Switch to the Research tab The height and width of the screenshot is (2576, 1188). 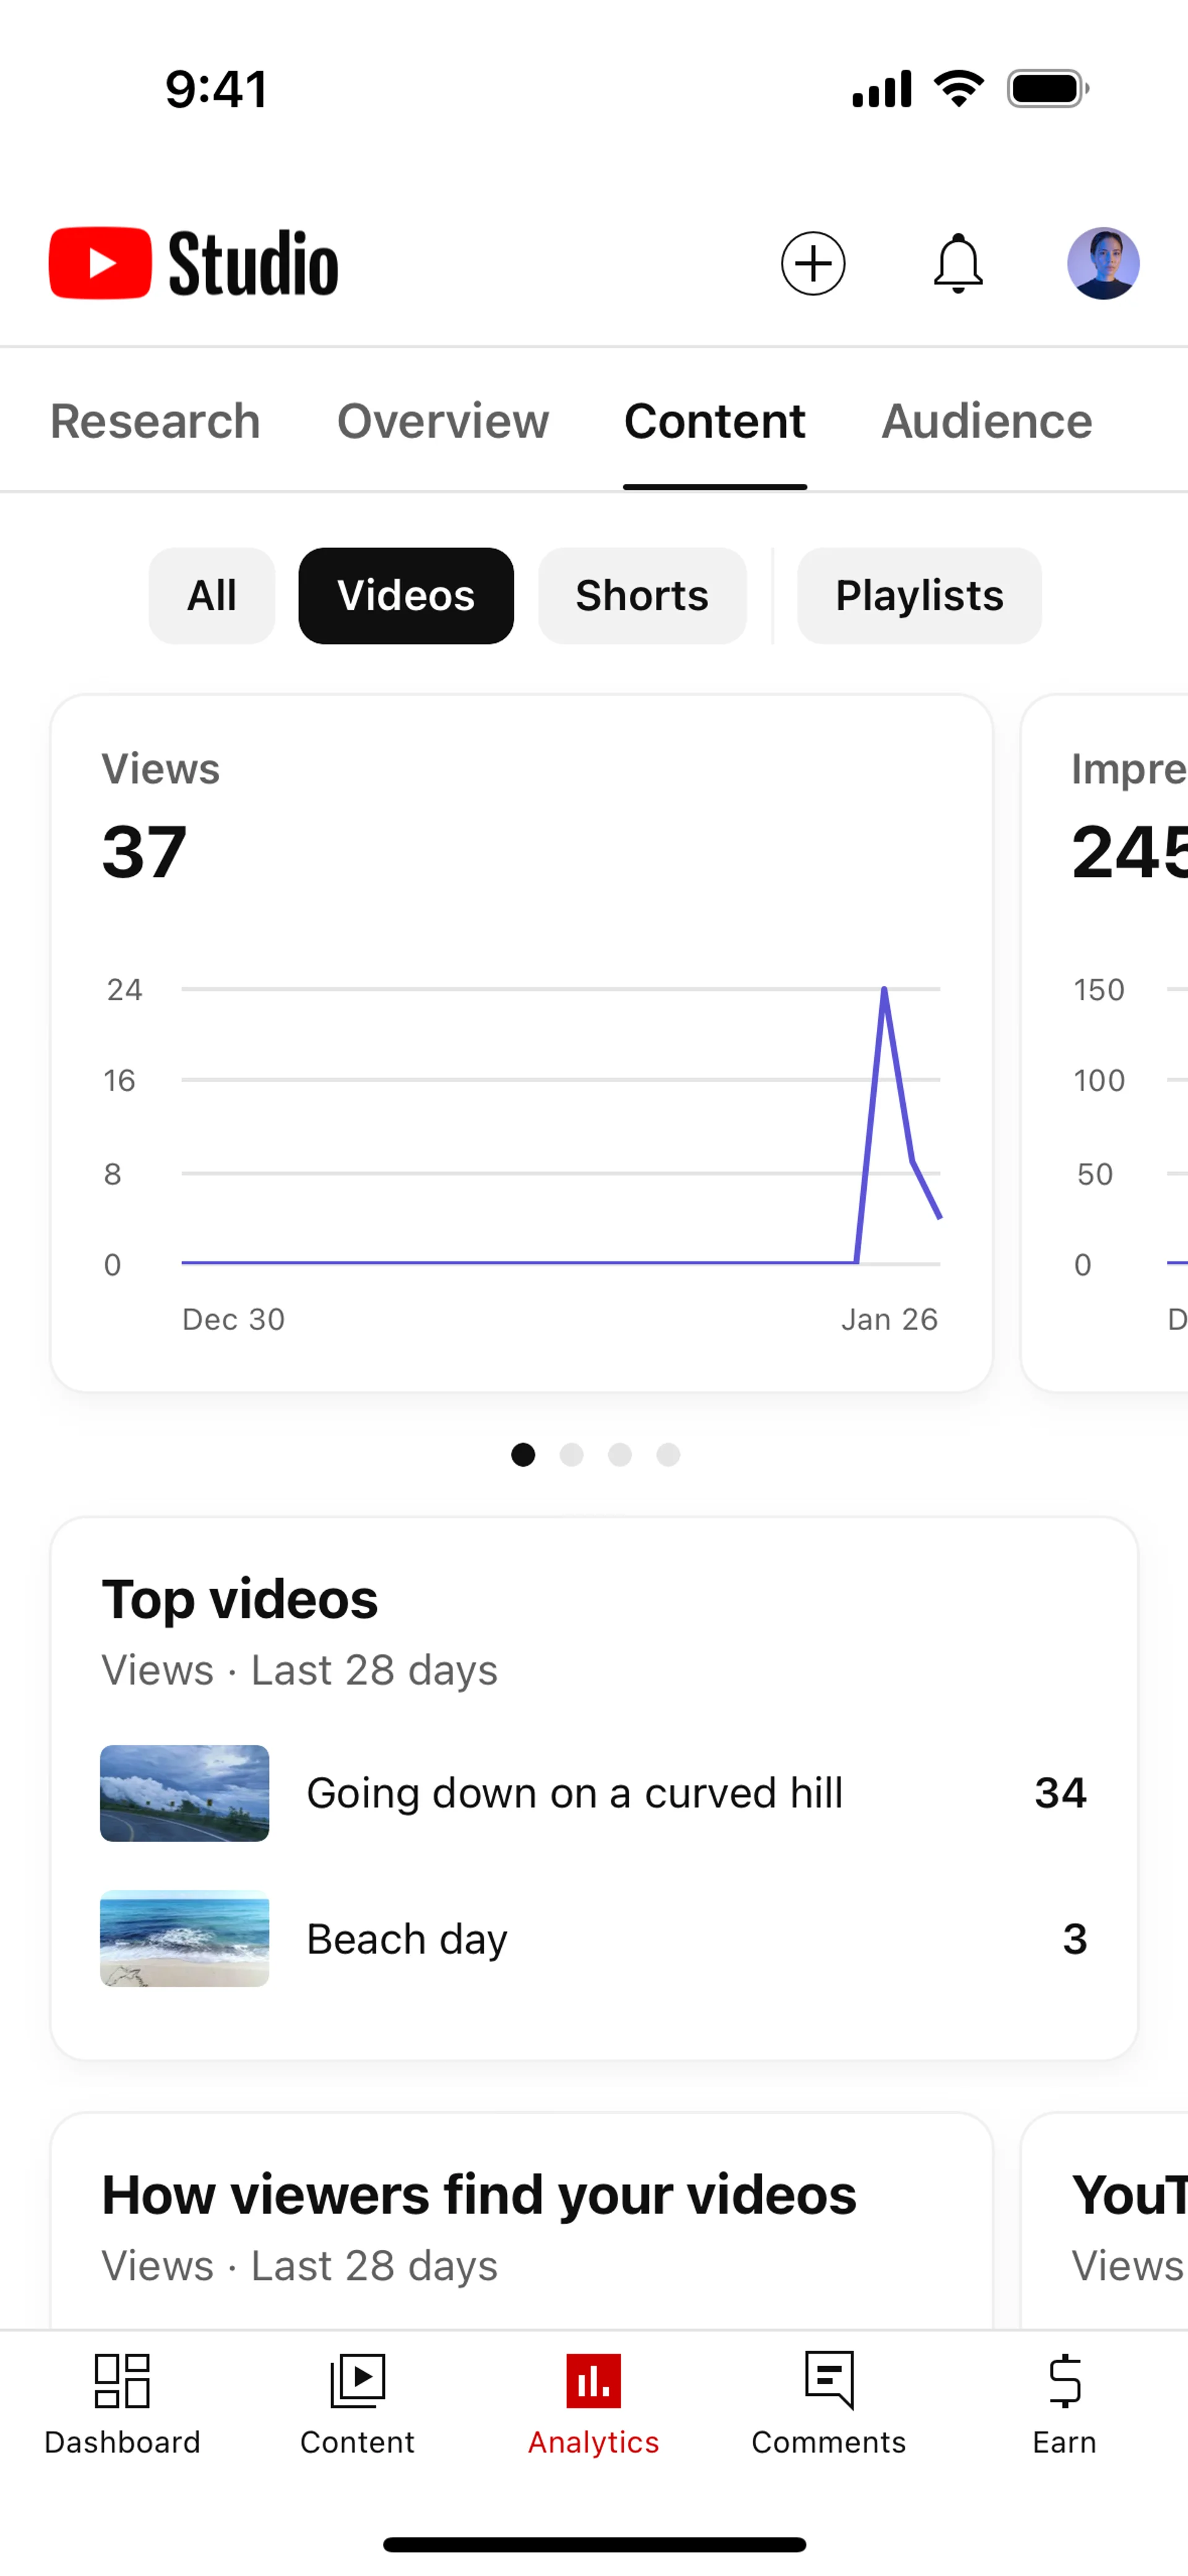155,421
